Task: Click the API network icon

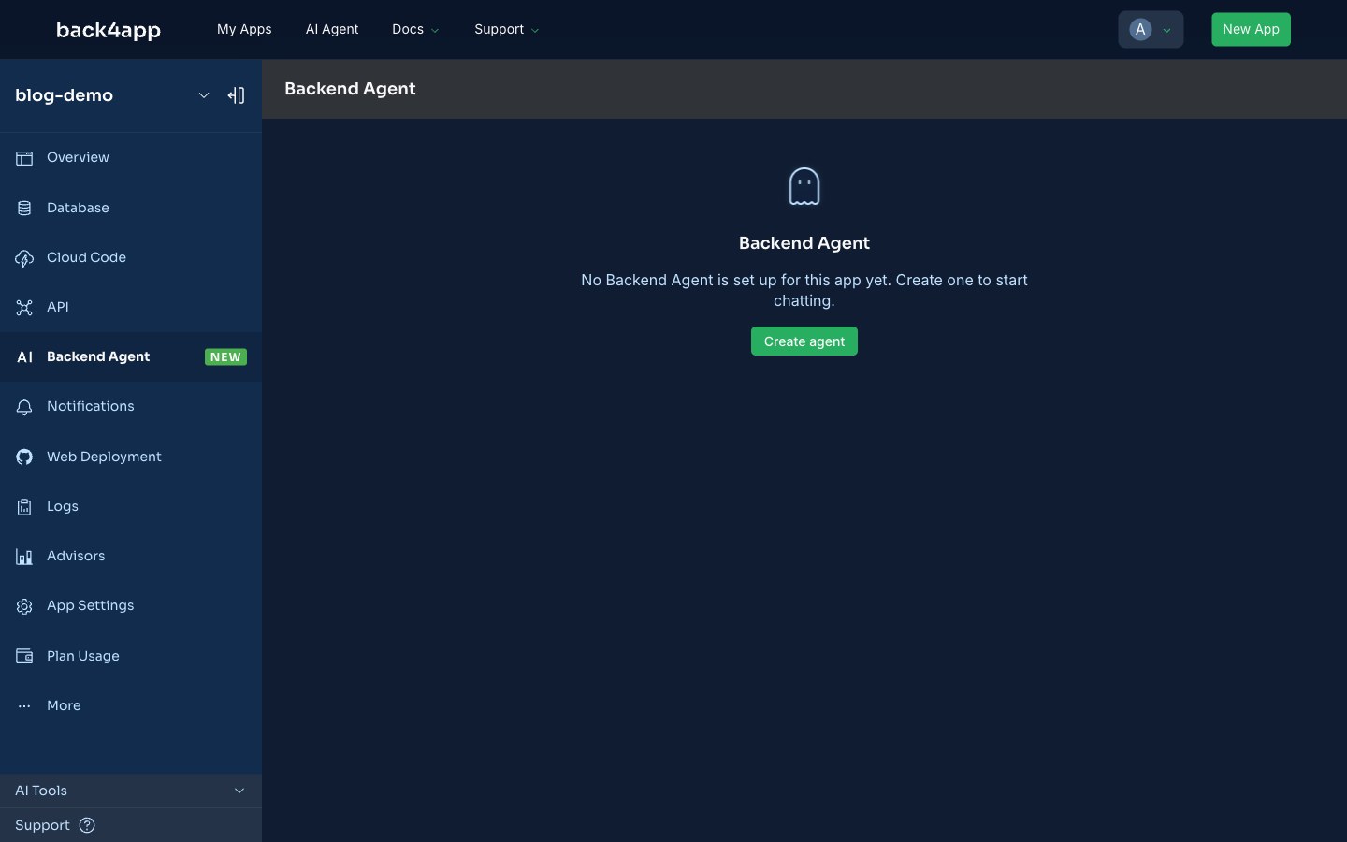Action: coord(24,307)
